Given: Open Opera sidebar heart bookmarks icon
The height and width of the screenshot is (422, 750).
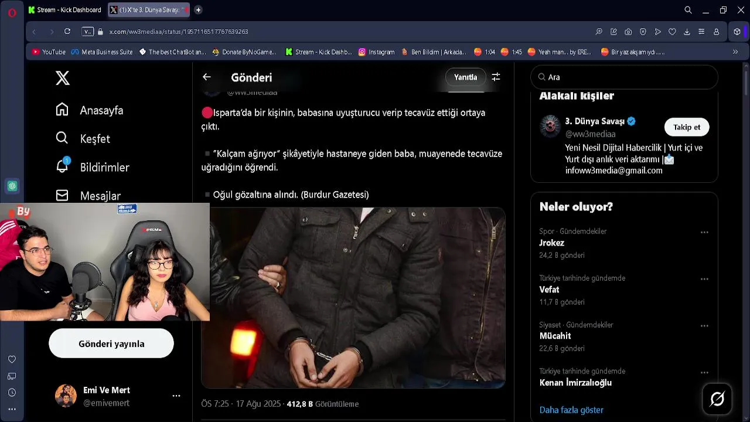Looking at the screenshot, I should pos(12,359).
